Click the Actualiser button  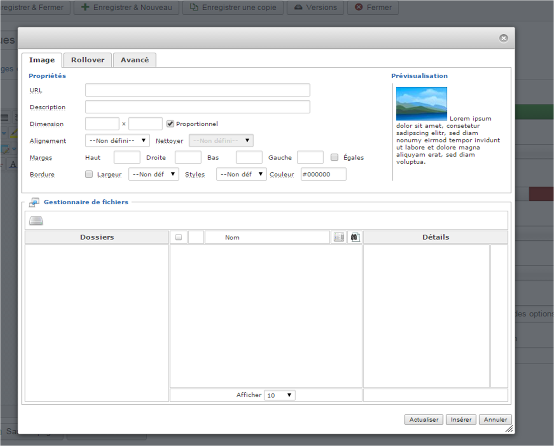pyautogui.click(x=424, y=420)
